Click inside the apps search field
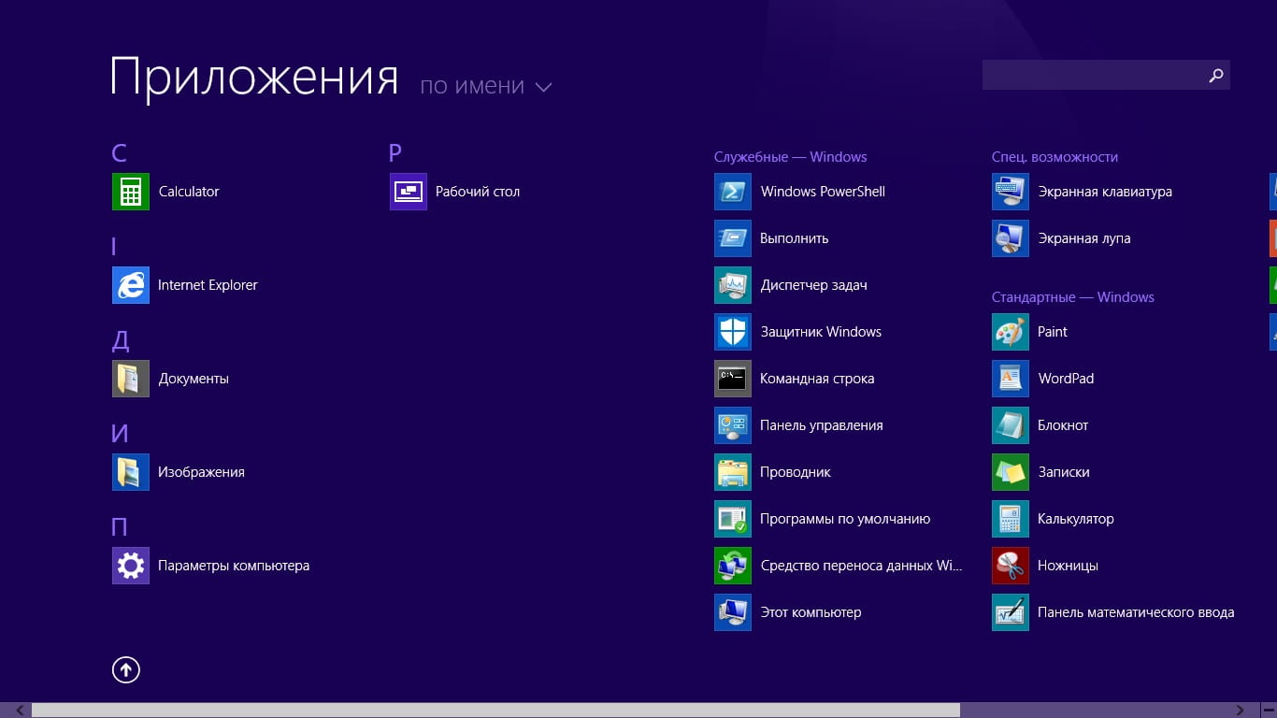Viewport: 1277px width, 718px height. (x=1091, y=76)
